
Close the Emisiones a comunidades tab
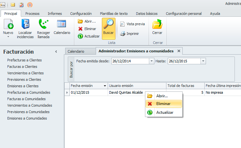tap(179, 51)
